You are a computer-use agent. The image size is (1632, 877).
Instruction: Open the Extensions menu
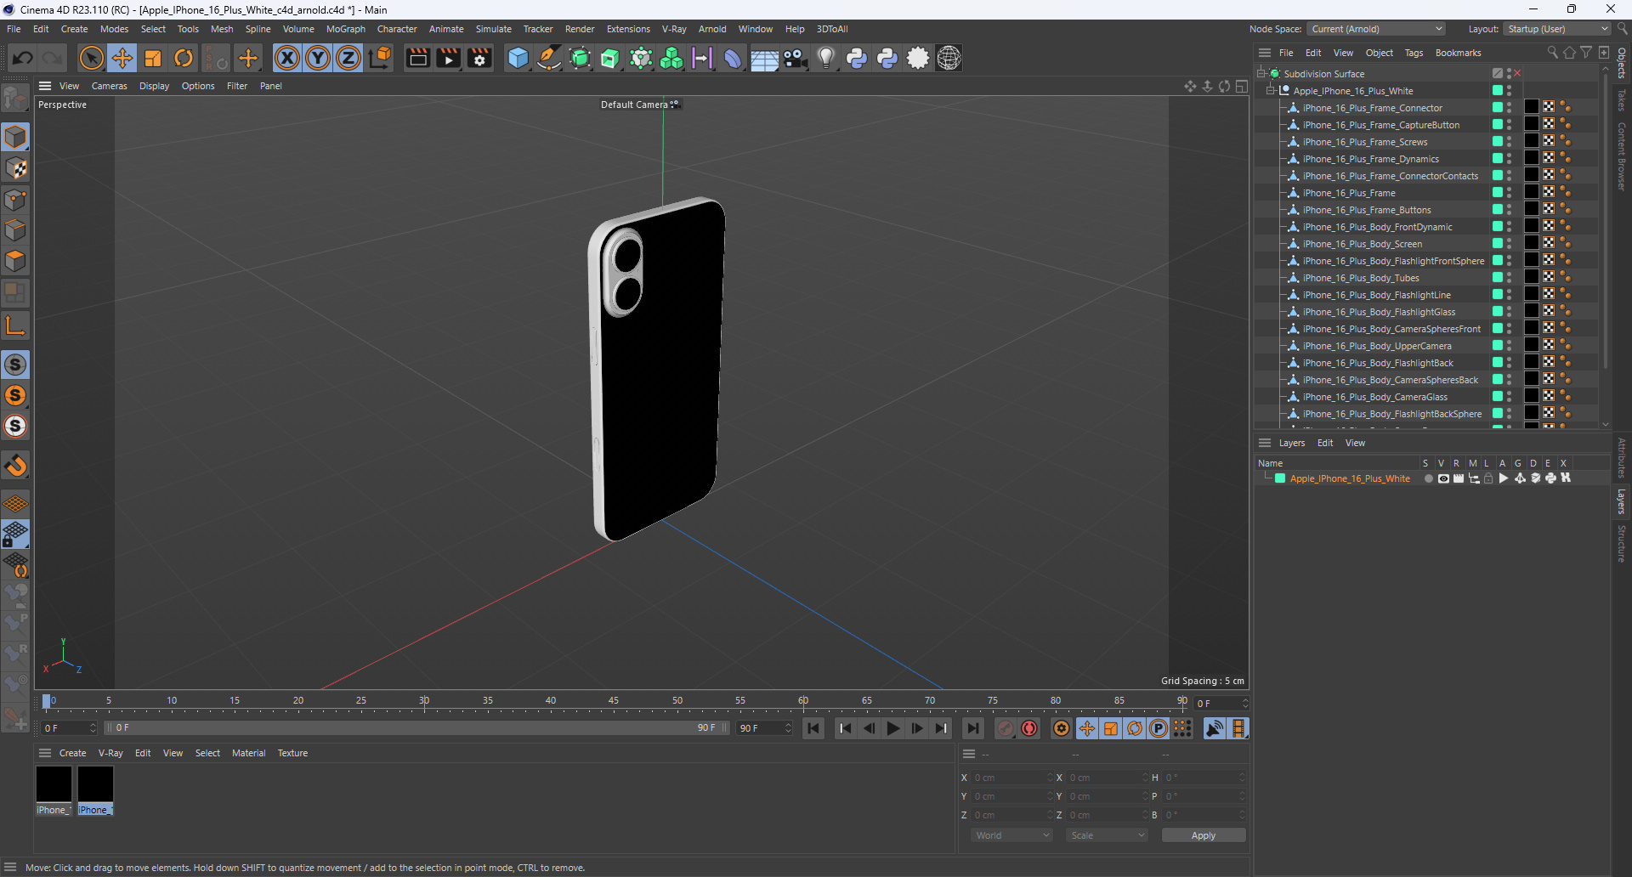coord(628,29)
